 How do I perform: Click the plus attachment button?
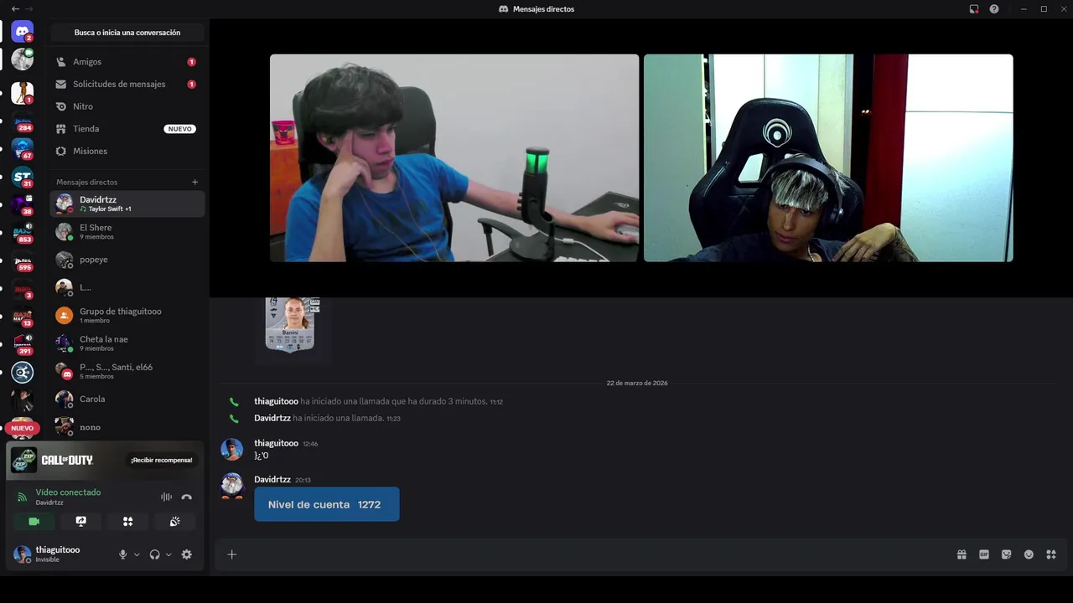click(232, 554)
